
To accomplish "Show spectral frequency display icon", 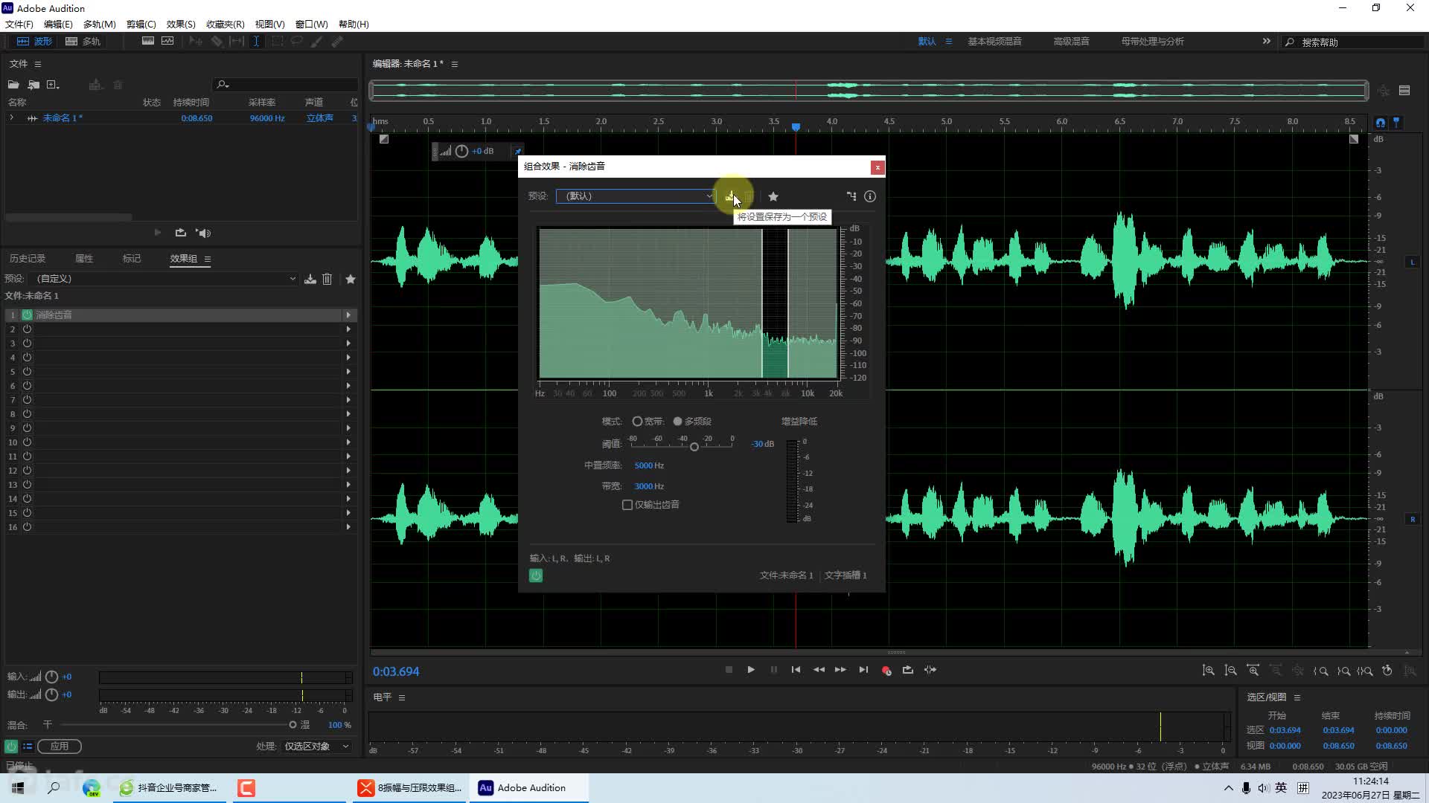I will (148, 42).
